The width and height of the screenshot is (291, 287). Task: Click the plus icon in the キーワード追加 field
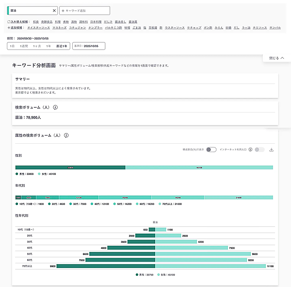tap(63, 10)
